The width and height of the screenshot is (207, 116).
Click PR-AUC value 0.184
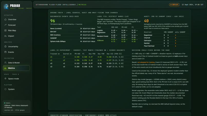[77, 67]
